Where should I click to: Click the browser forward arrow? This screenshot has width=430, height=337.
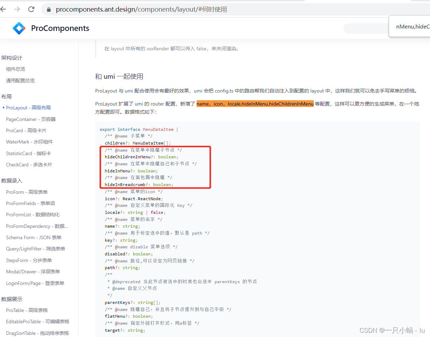click(17, 9)
